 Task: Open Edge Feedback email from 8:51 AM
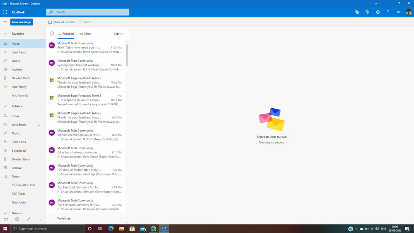coord(85,117)
